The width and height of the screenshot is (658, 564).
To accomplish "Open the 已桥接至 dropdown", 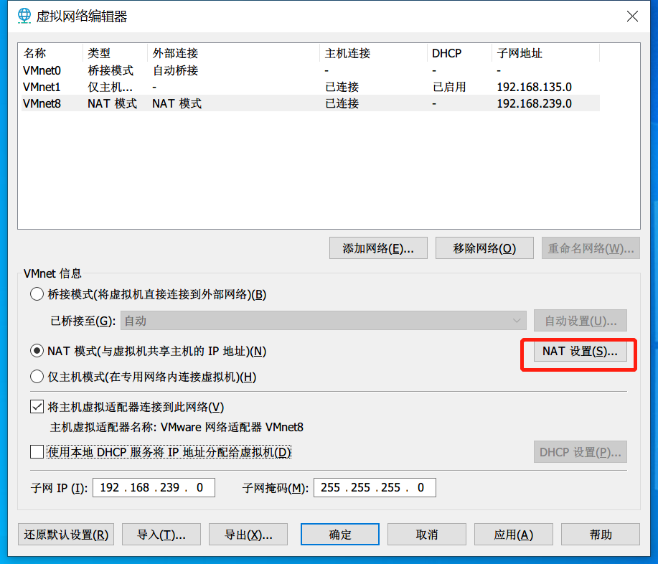I will tap(323, 321).
